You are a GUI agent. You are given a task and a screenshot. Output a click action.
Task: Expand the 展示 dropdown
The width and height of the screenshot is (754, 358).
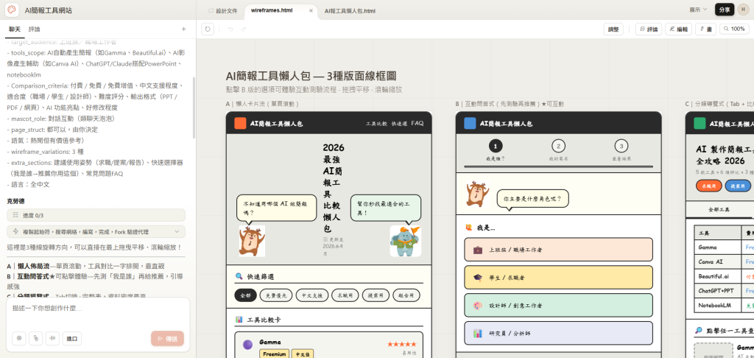pyautogui.click(x=697, y=10)
